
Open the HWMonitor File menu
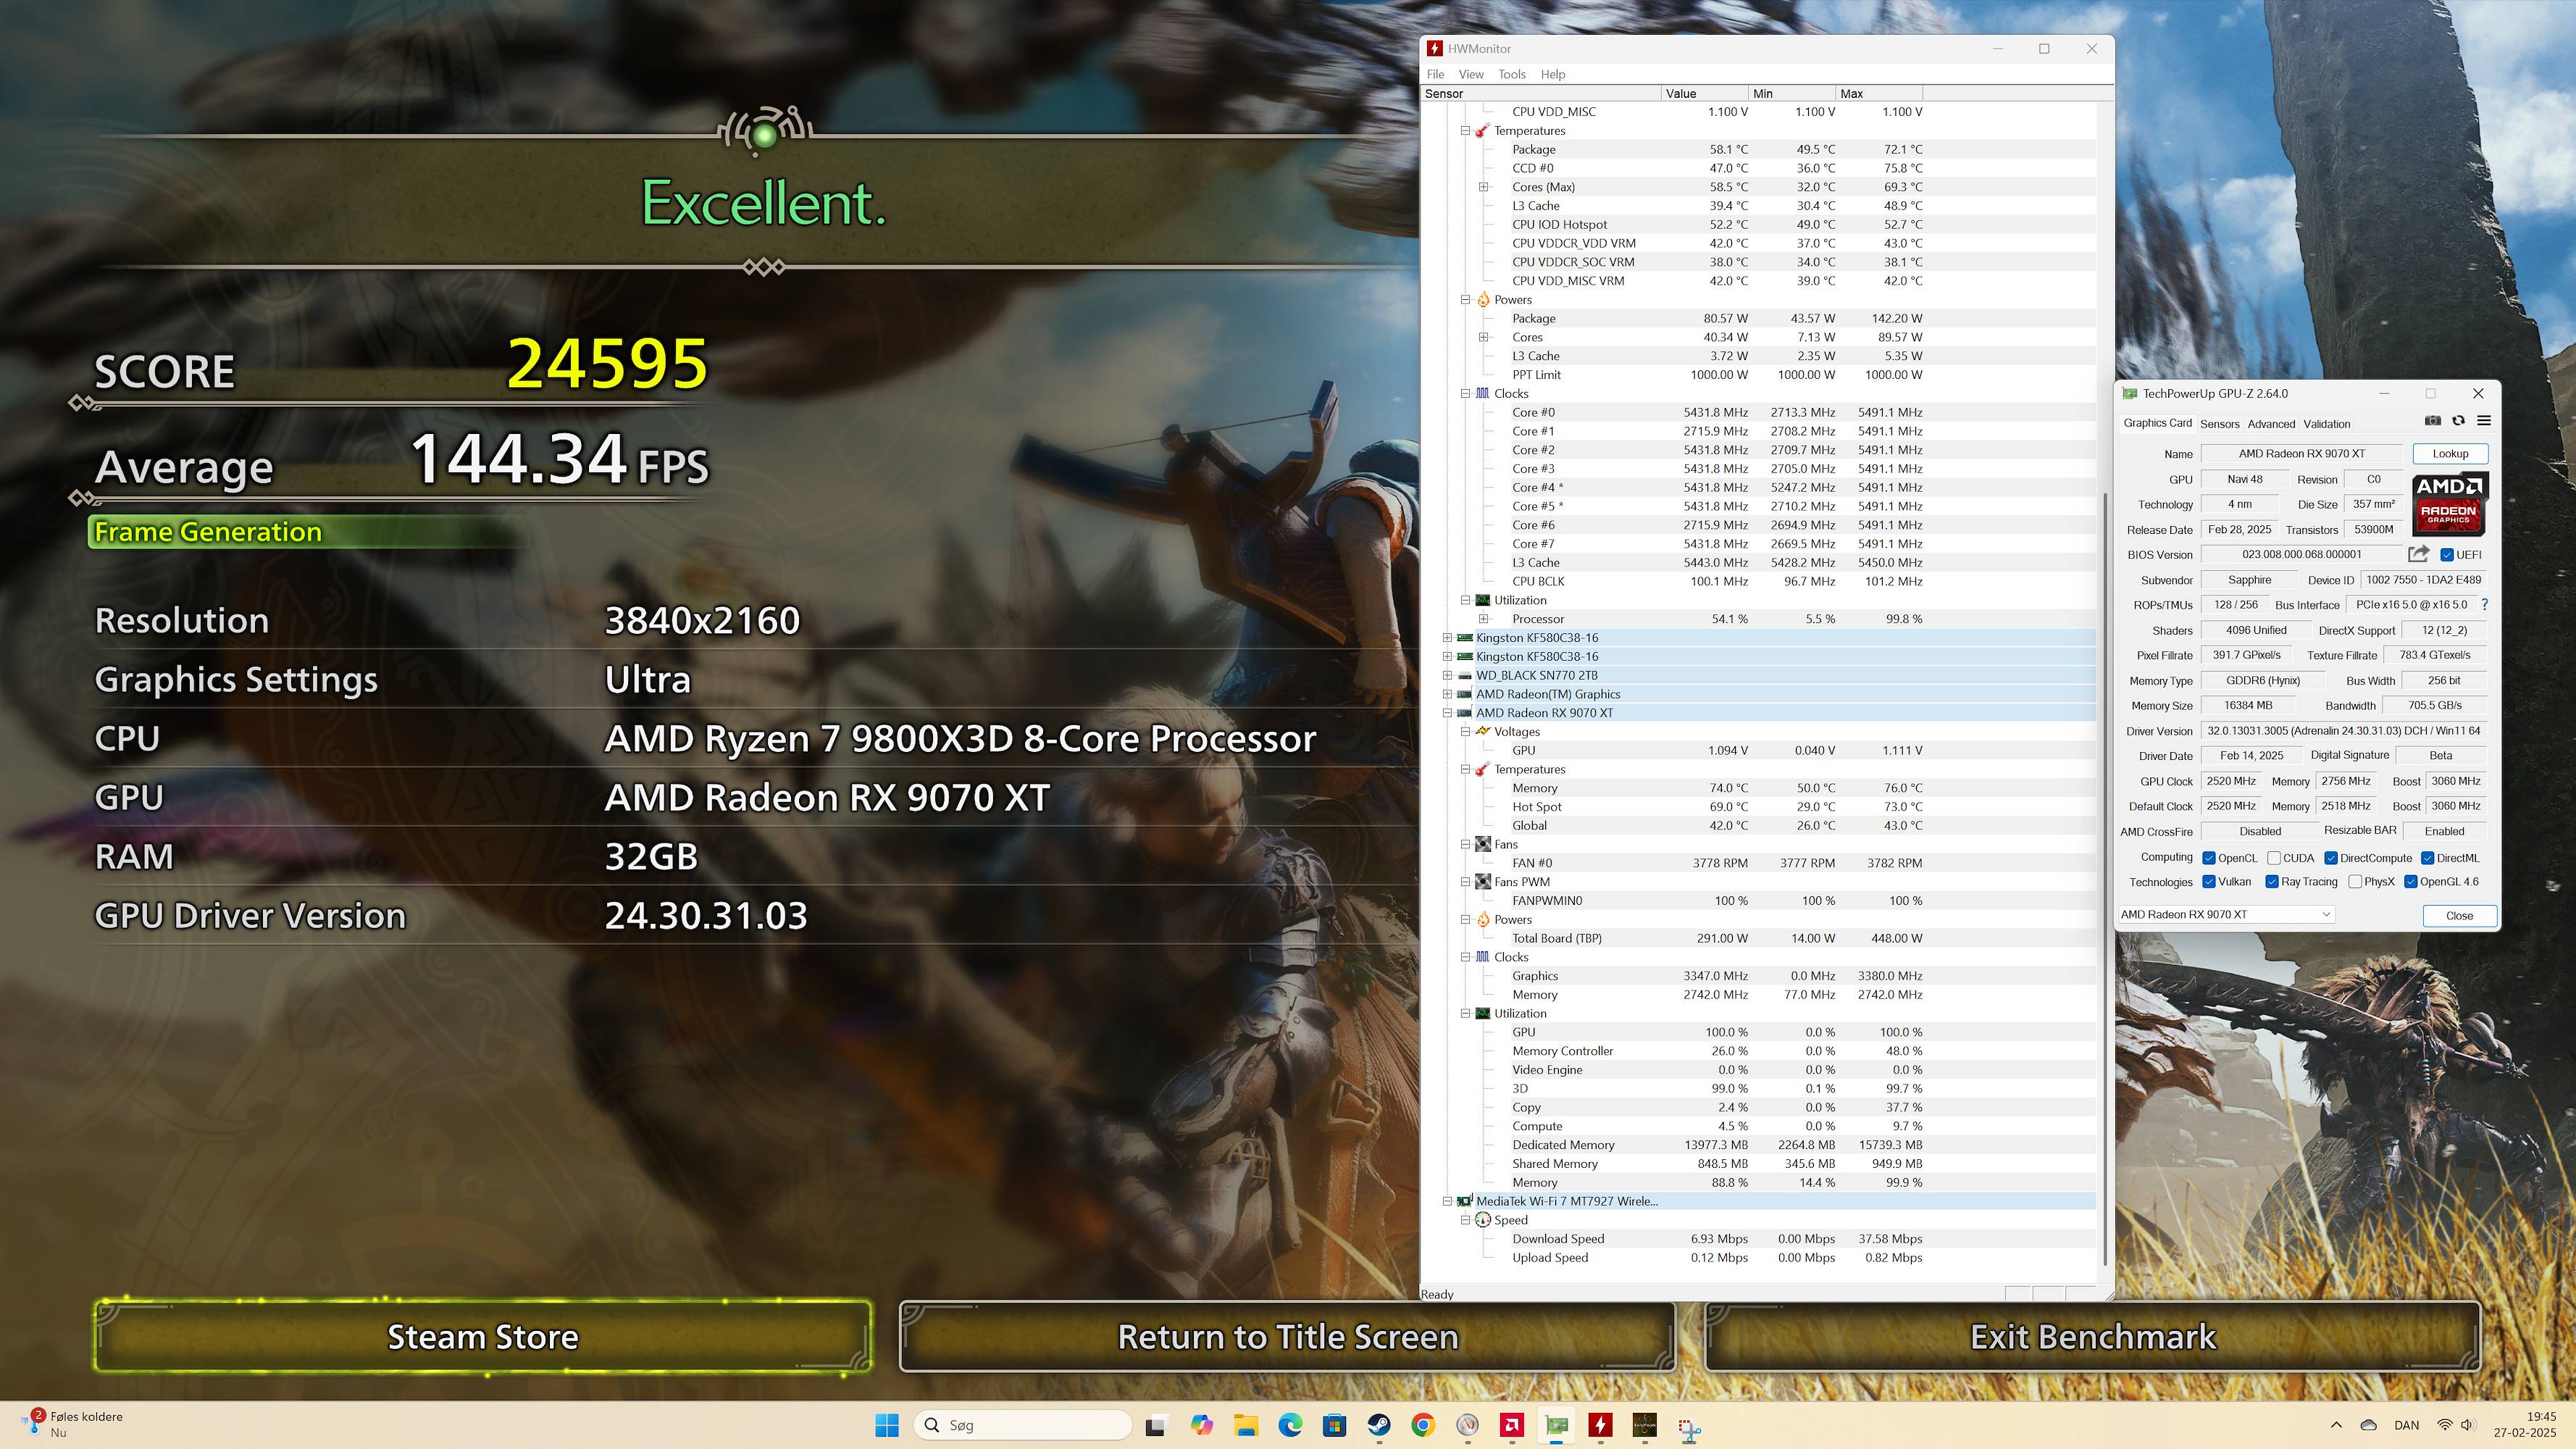1435,74
